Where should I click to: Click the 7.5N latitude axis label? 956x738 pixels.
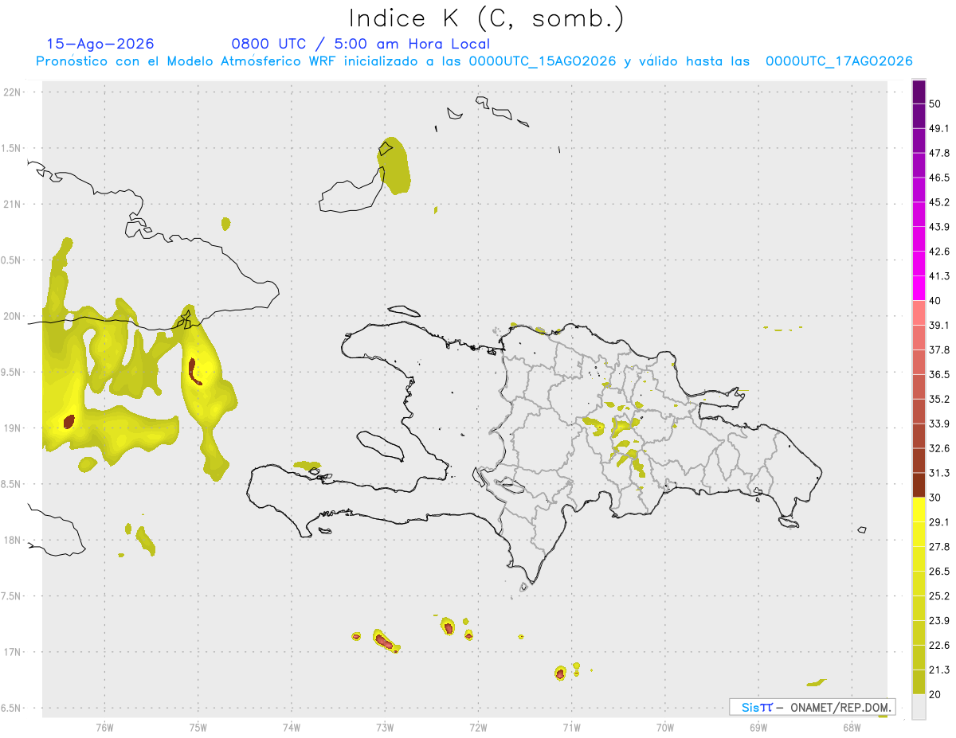coord(12,596)
